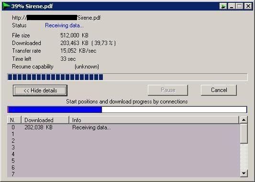Click the time left value 33 sec
This screenshot has height=182, width=255.
click(x=68, y=59)
